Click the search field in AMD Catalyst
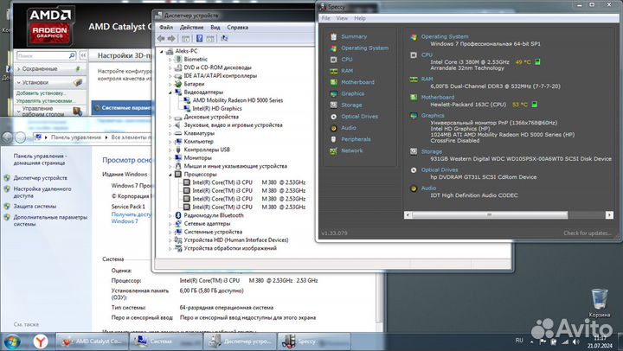Screen dimensions: 623x351 tap(42, 55)
